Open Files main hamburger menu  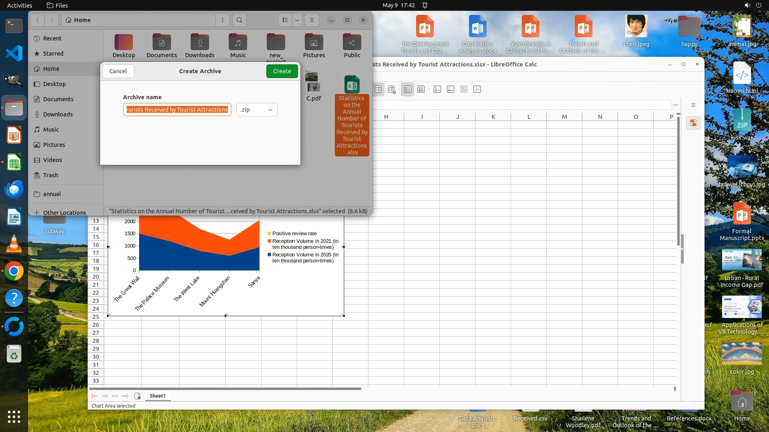[x=312, y=20]
